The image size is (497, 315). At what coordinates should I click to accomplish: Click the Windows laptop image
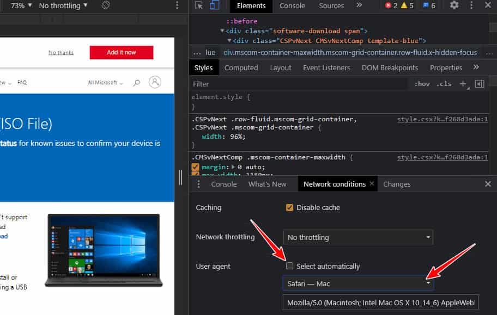coord(104,250)
